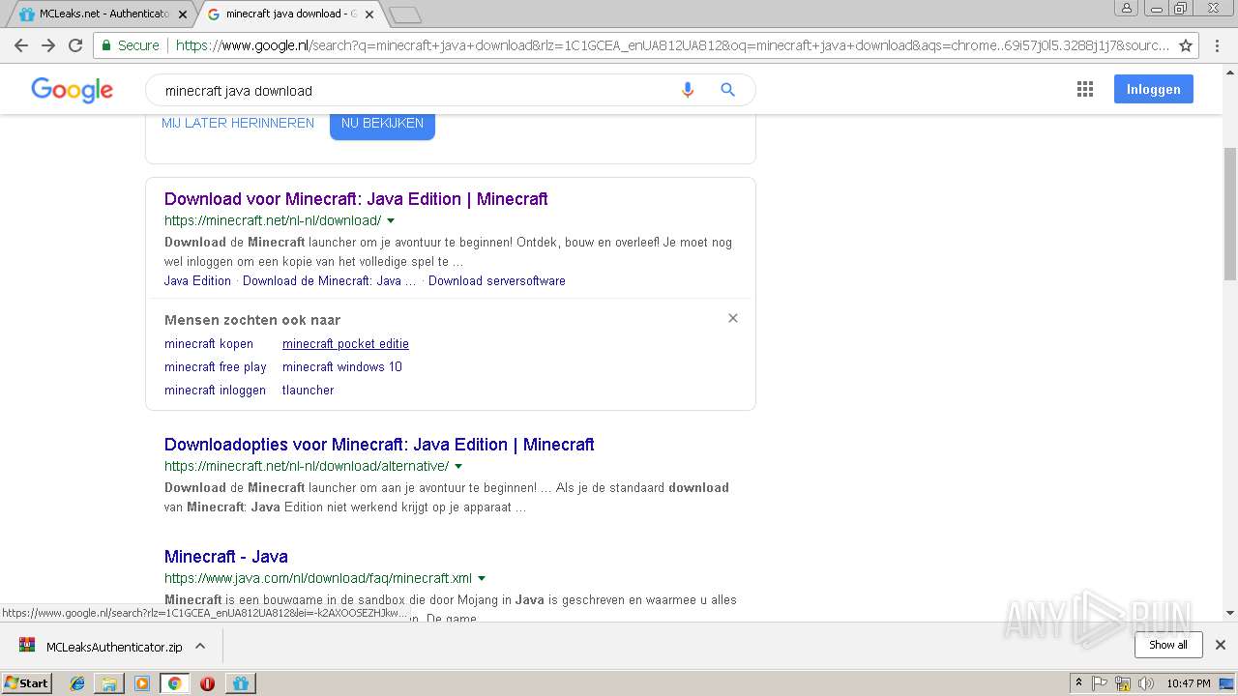Expand options for the java.com minecraft.xml result
The height and width of the screenshot is (696, 1238).
[x=482, y=579]
